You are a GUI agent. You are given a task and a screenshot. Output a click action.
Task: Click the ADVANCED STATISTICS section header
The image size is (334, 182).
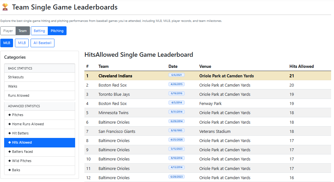(39, 106)
